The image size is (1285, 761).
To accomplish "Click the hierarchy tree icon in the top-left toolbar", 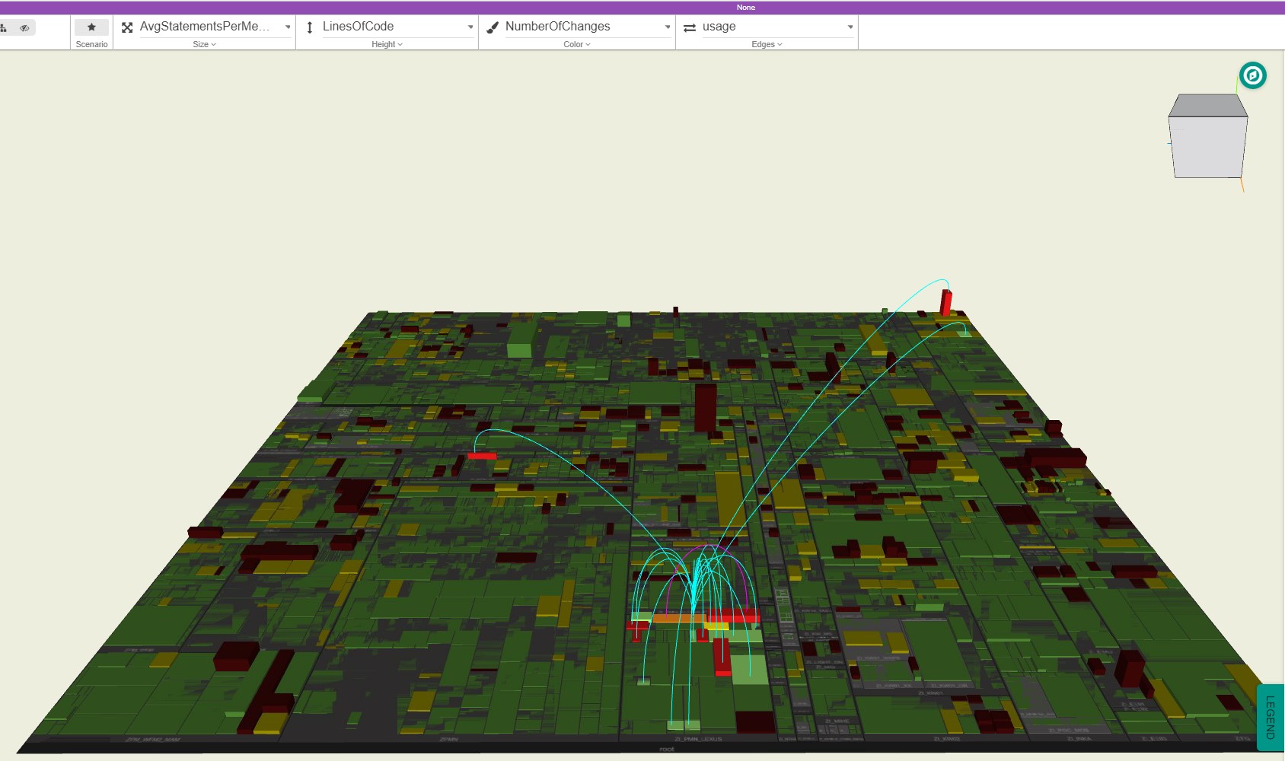I will pyautogui.click(x=5, y=27).
